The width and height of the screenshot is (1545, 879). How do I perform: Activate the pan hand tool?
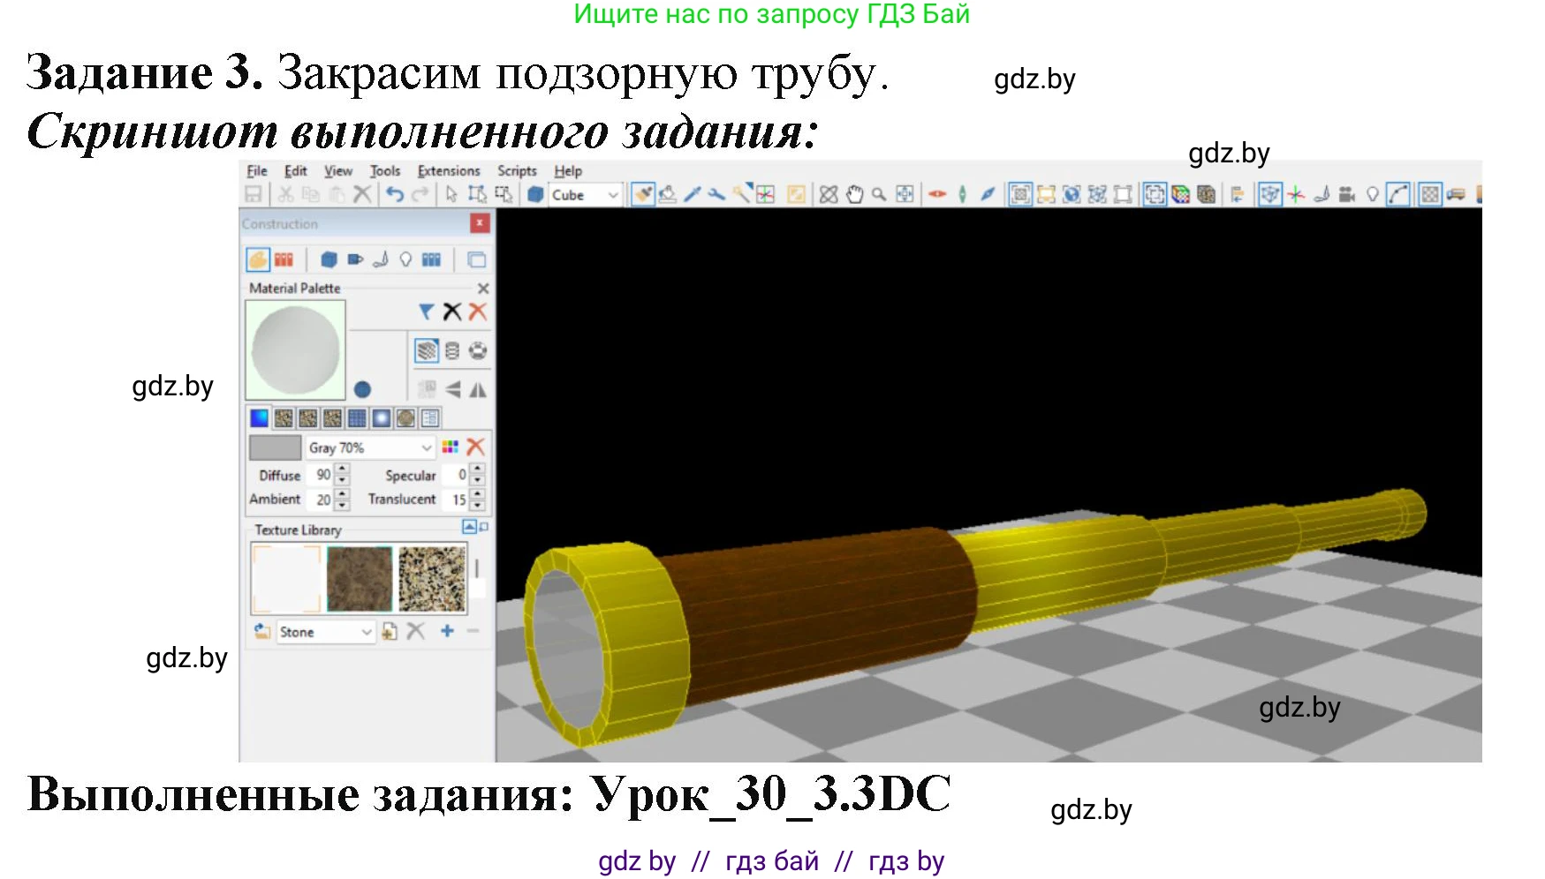[854, 194]
